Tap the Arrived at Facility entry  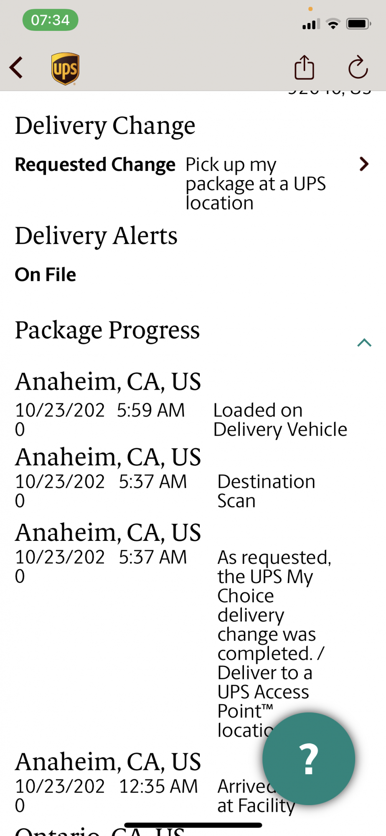[x=256, y=796]
